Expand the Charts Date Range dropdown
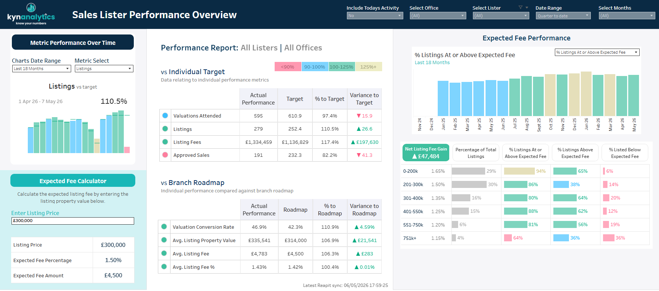The height and width of the screenshot is (291, 659). click(42, 69)
